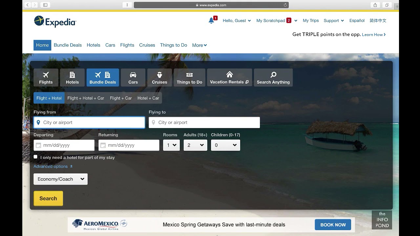Image resolution: width=420 pixels, height=236 pixels.
Task: Click the Safari address bar
Action: (x=211, y=5)
